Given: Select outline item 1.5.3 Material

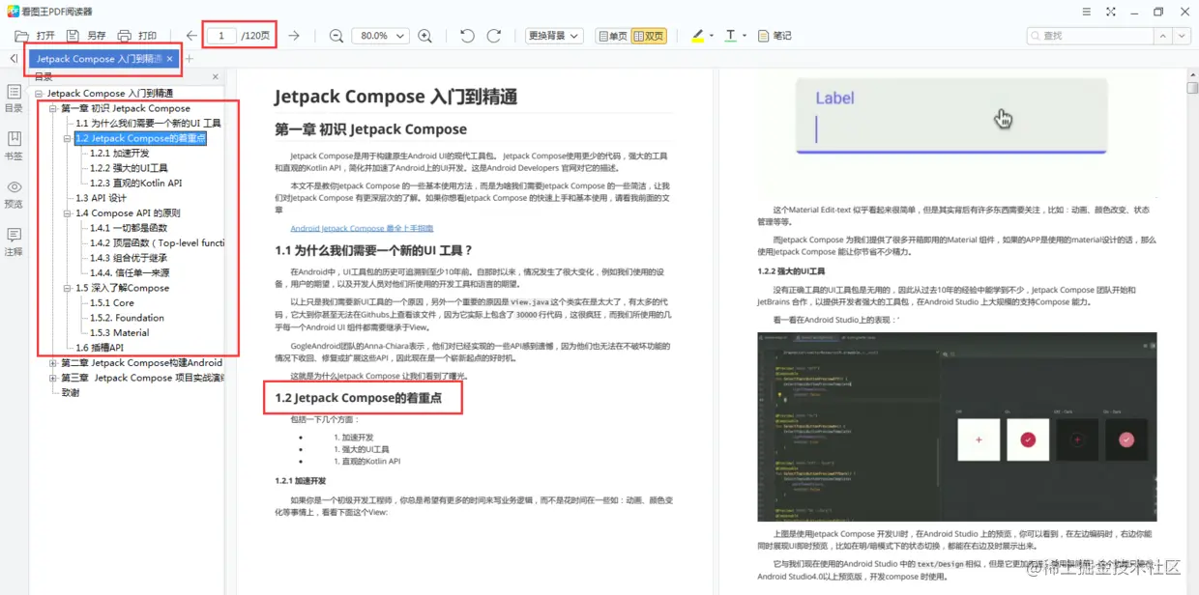Looking at the screenshot, I should (119, 333).
